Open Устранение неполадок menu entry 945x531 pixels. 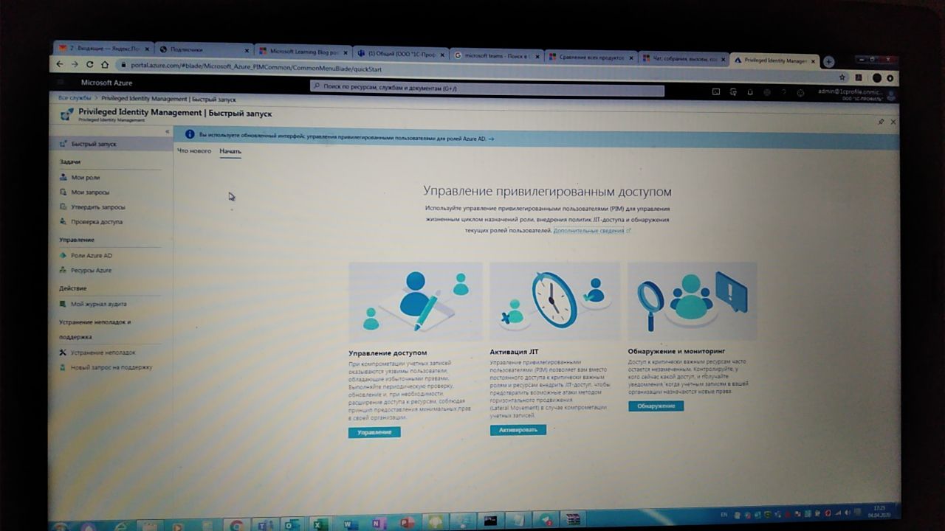coord(97,353)
